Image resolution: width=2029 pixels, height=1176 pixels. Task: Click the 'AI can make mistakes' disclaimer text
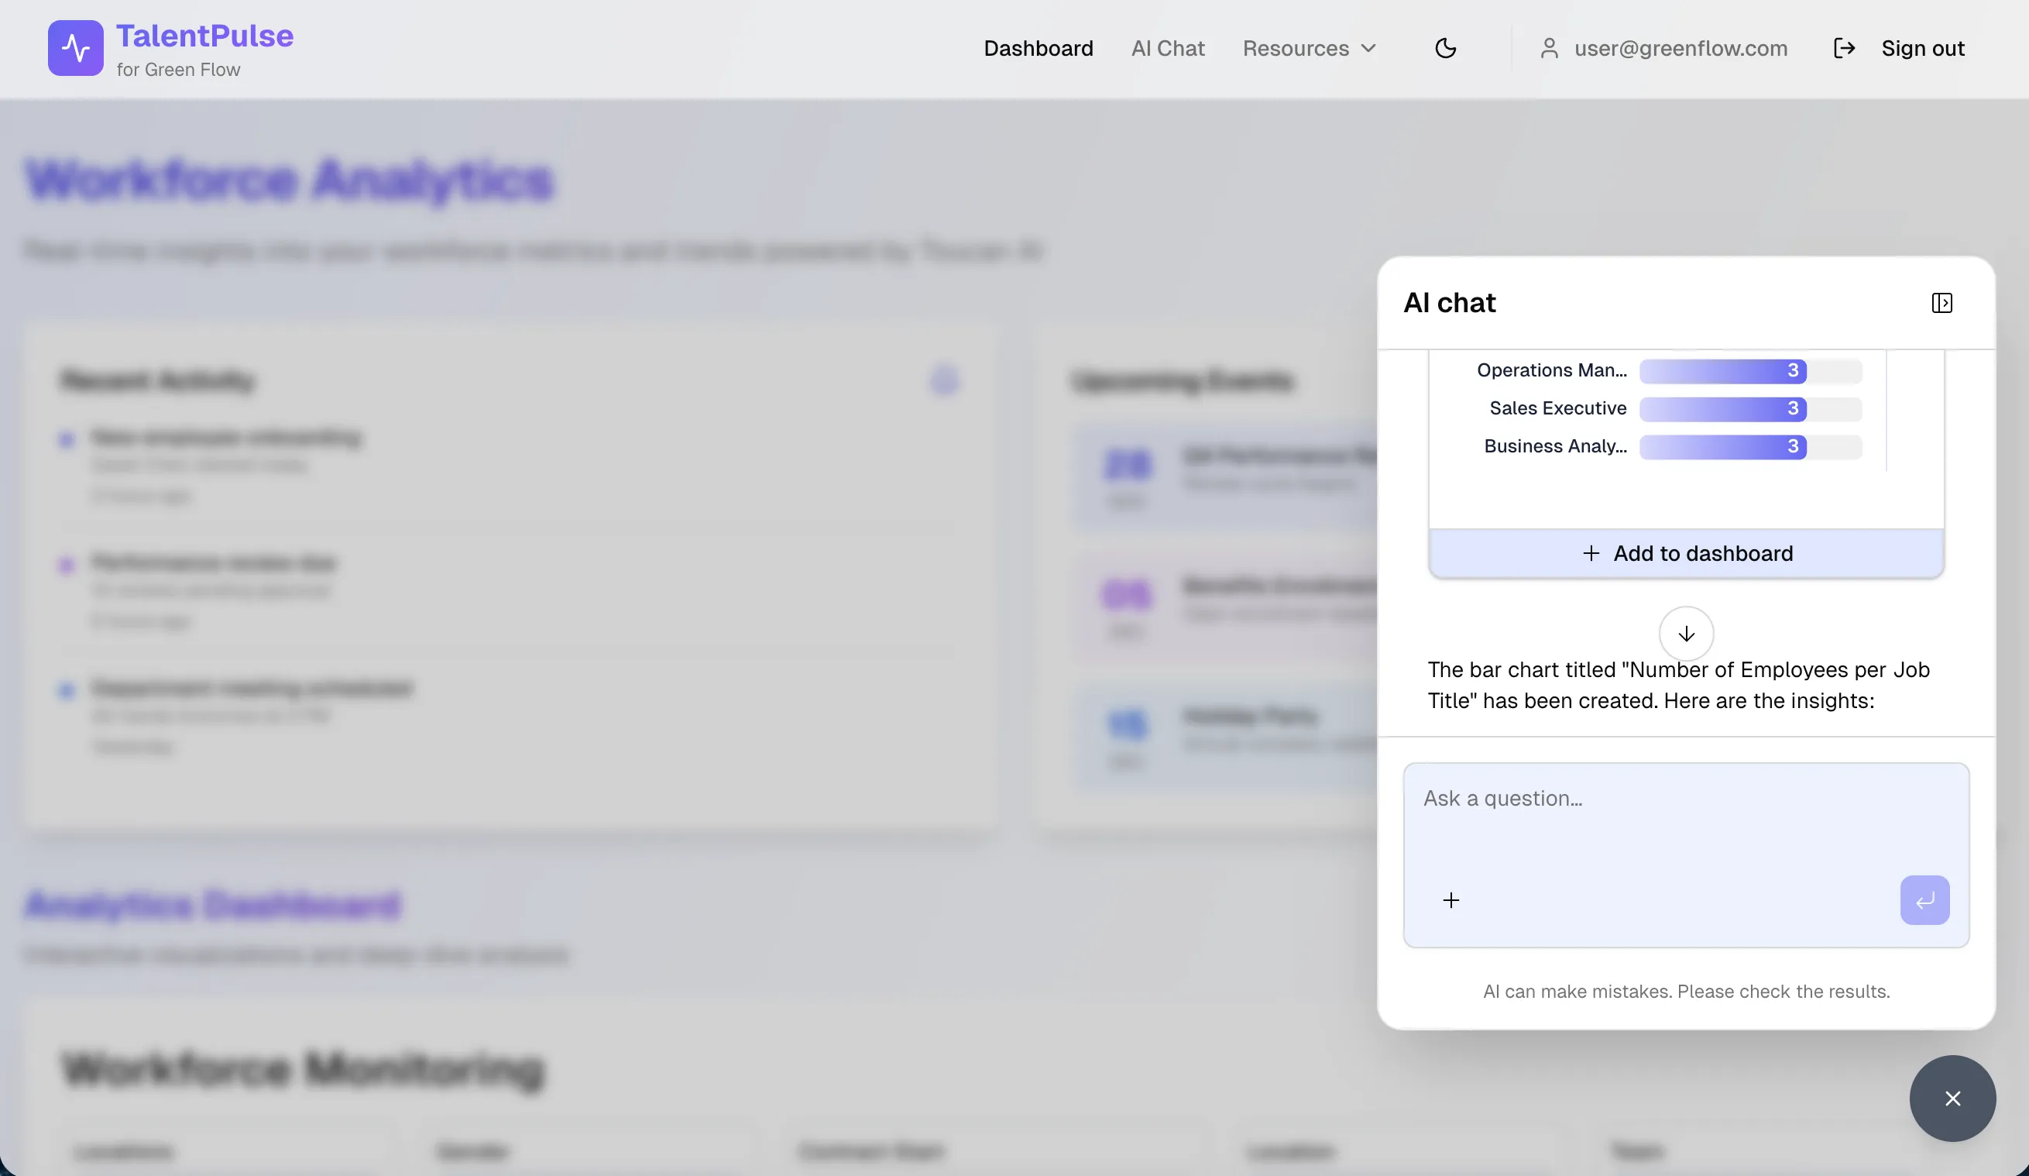pos(1686,992)
